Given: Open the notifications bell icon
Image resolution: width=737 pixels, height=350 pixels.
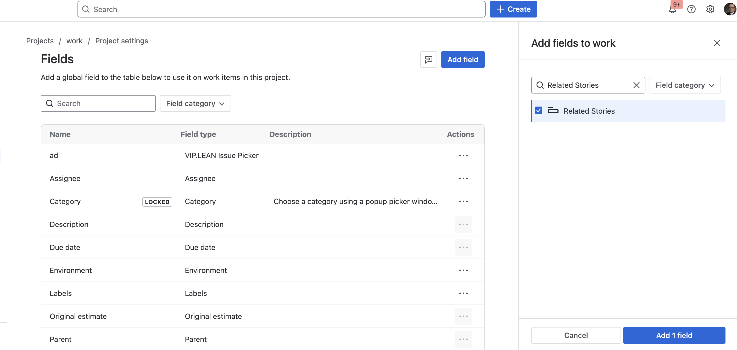Looking at the screenshot, I should [672, 10].
